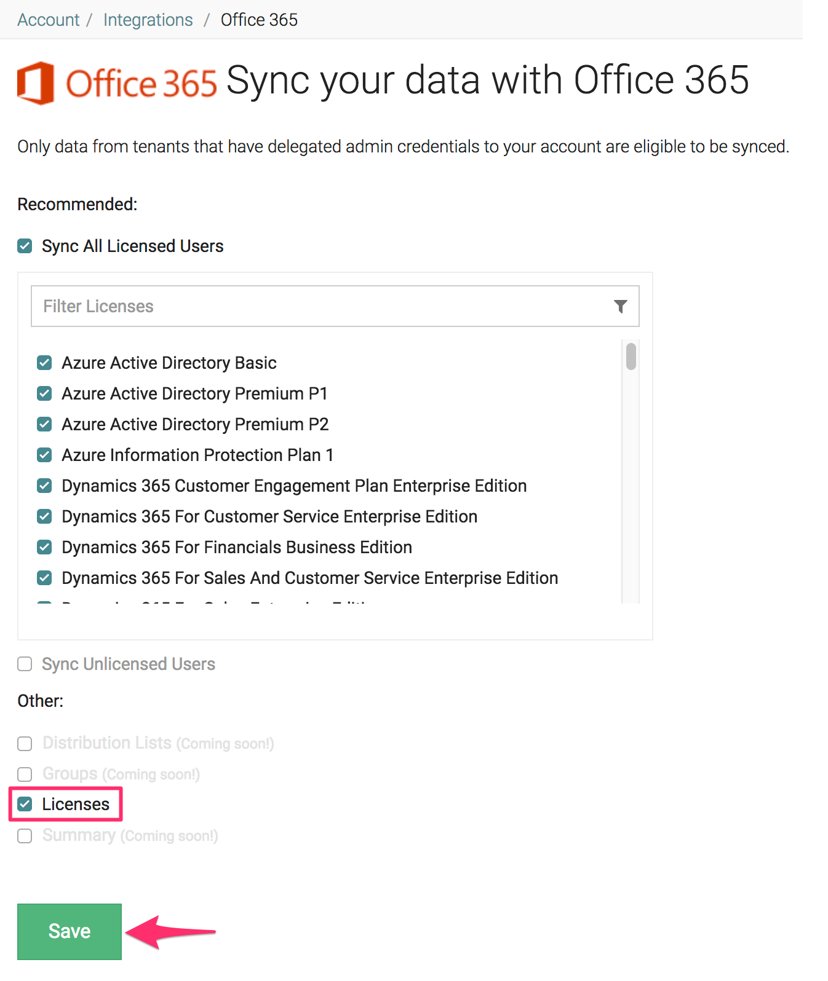Click the Sync All Licensed Users label
828x981 pixels.
132,246
